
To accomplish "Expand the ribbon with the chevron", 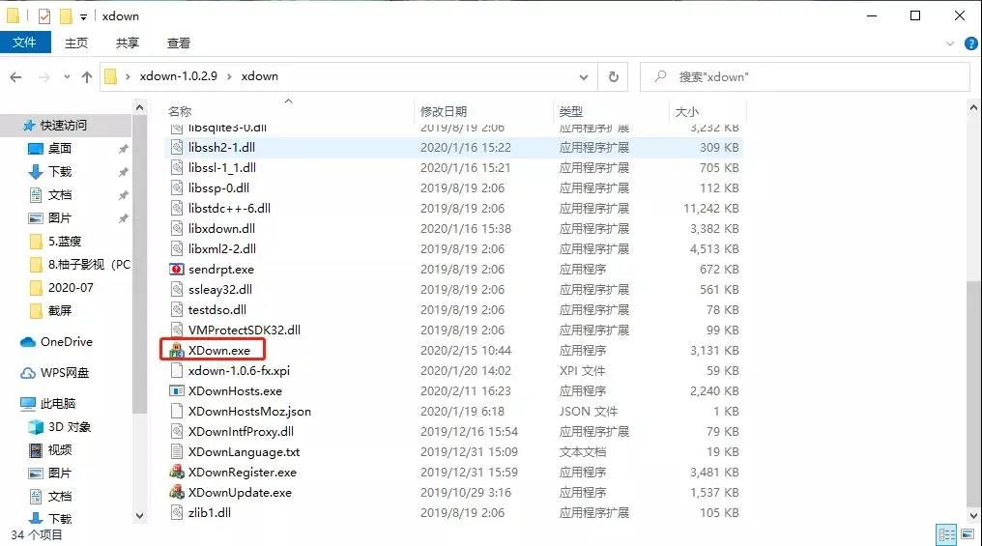I will pyautogui.click(x=945, y=43).
